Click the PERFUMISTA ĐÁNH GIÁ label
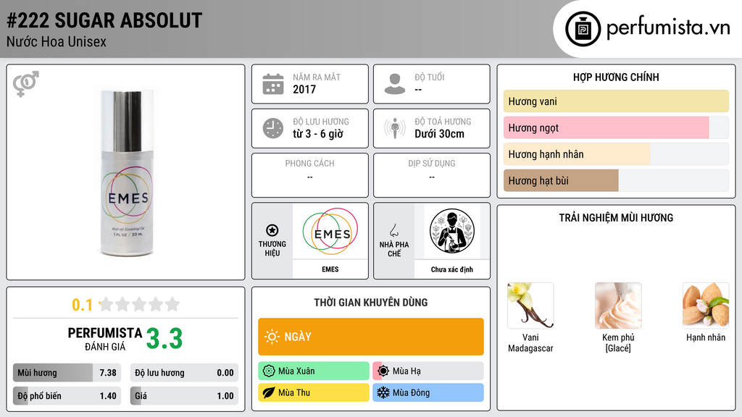This screenshot has height=417, width=742. pyautogui.click(x=105, y=339)
